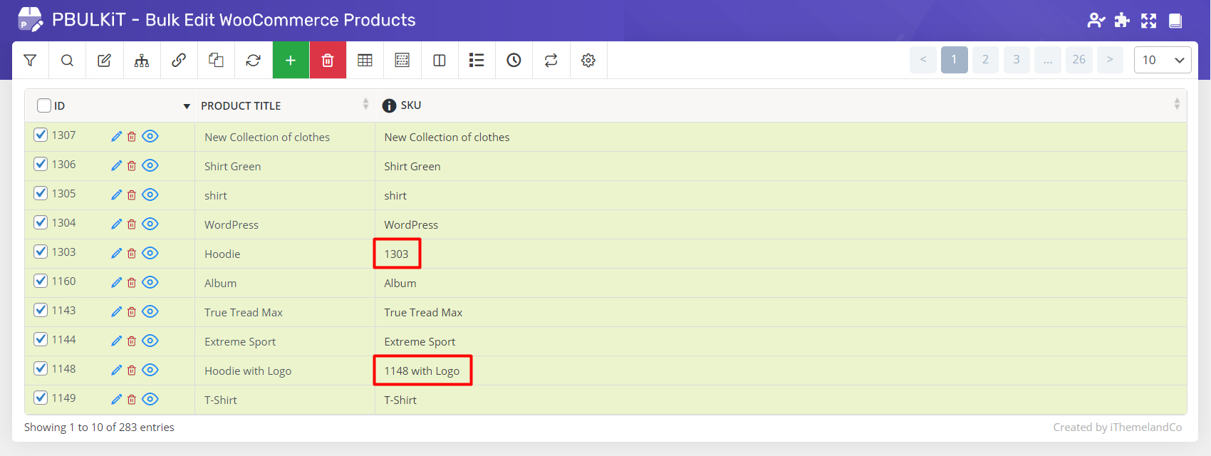Screen dimensions: 1211x456
Task: Click the search magnifier toolbar icon
Action: 67,61
